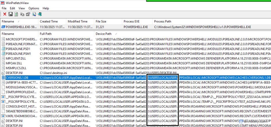Select the MPCLIENT.DLL filename

click(16, 58)
